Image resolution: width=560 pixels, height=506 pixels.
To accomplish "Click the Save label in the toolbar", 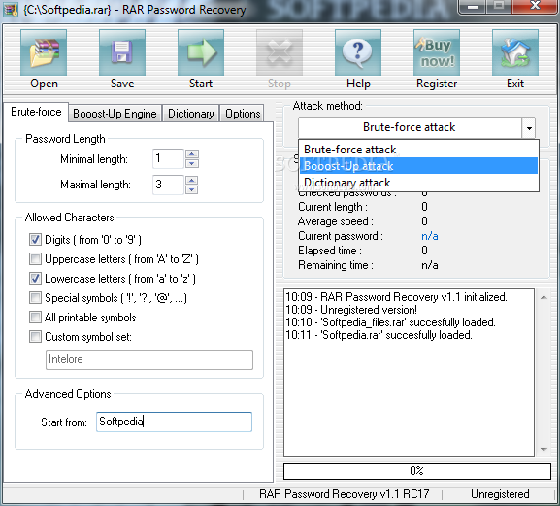I will pyautogui.click(x=122, y=84).
